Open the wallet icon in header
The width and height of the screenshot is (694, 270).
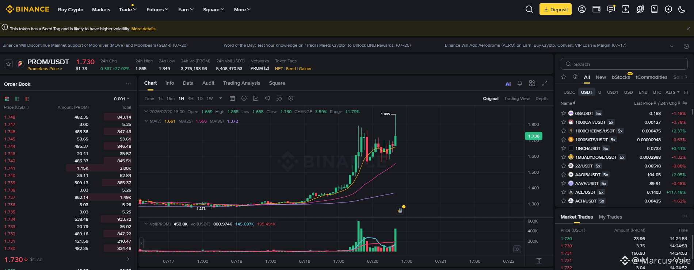(x=596, y=9)
